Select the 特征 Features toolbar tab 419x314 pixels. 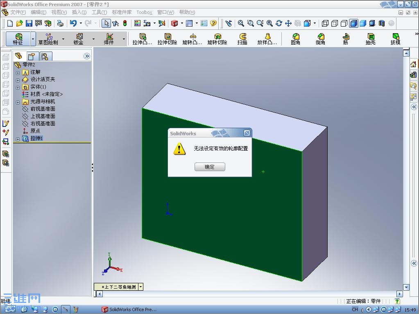pos(18,39)
